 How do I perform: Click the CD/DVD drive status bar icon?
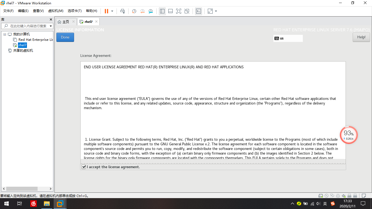pos(327,196)
